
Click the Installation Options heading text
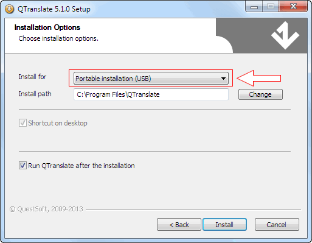[x=47, y=27]
